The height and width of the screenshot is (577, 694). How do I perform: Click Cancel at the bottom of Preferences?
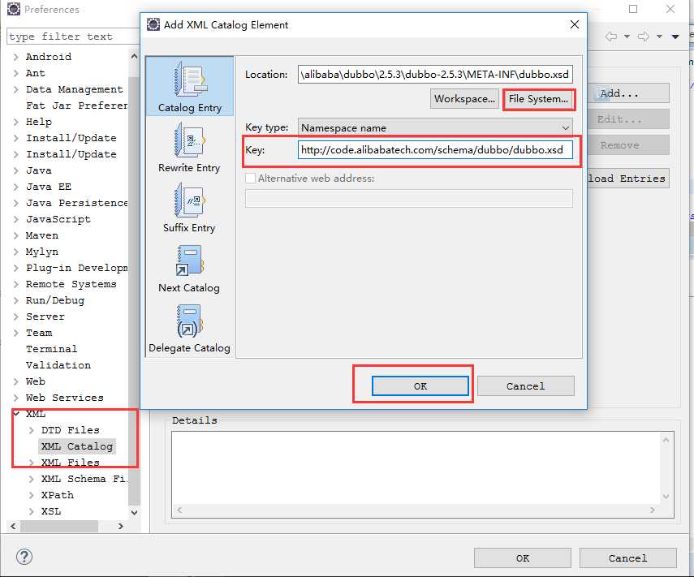pyautogui.click(x=627, y=558)
